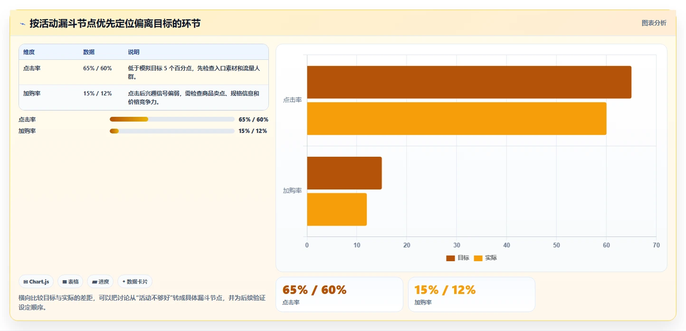
Task: Click 15% / 12% value right of progress bar
Action: pos(253,131)
